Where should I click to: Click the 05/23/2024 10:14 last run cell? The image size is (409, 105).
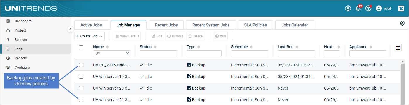[296, 65]
